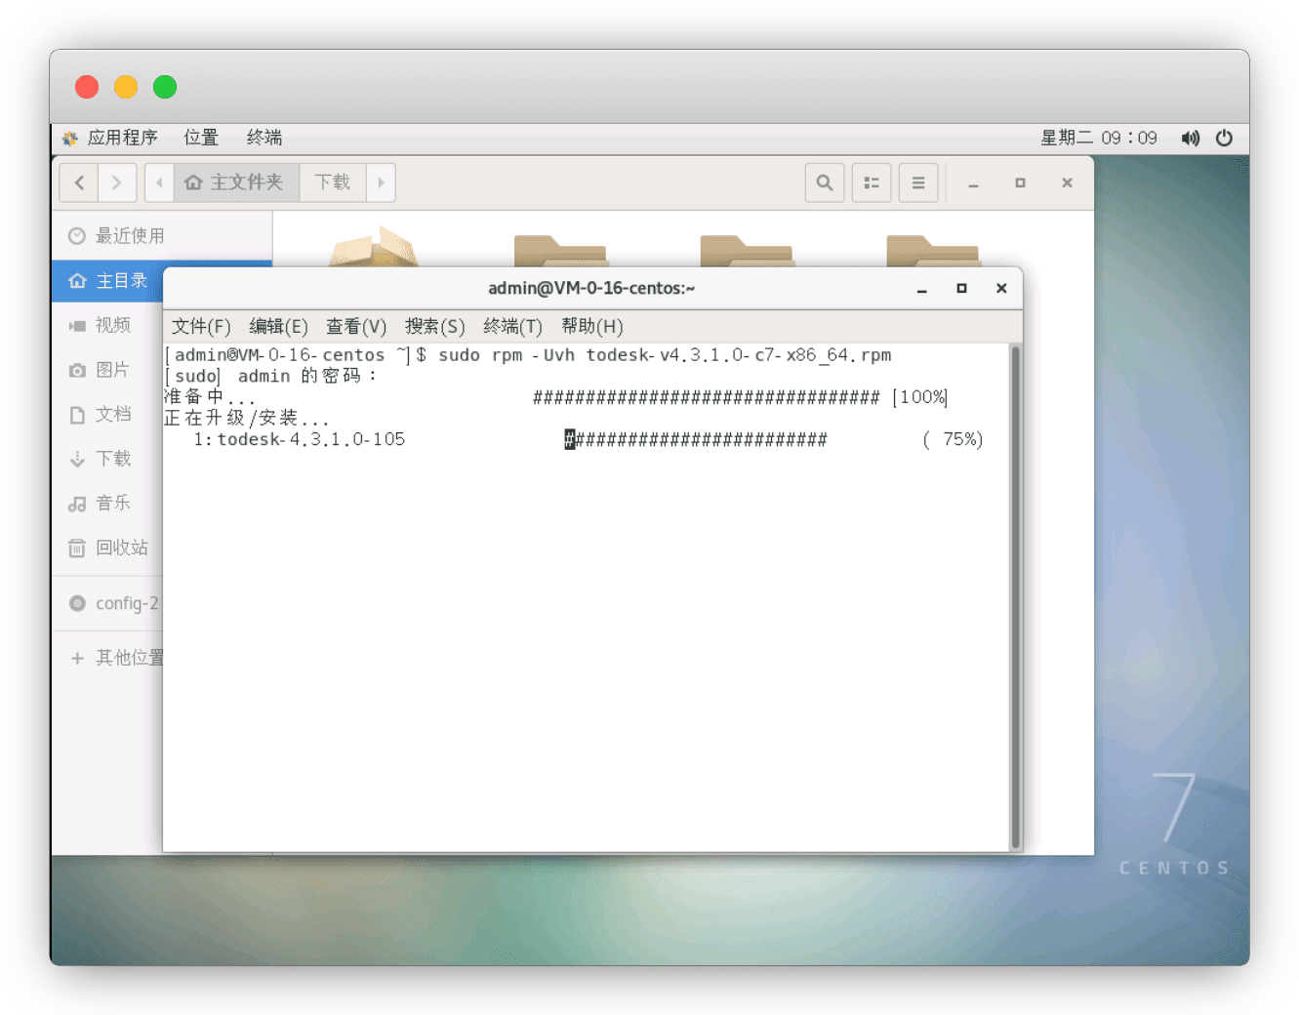
Task: Click the volume icon in top panel
Action: tap(1191, 138)
